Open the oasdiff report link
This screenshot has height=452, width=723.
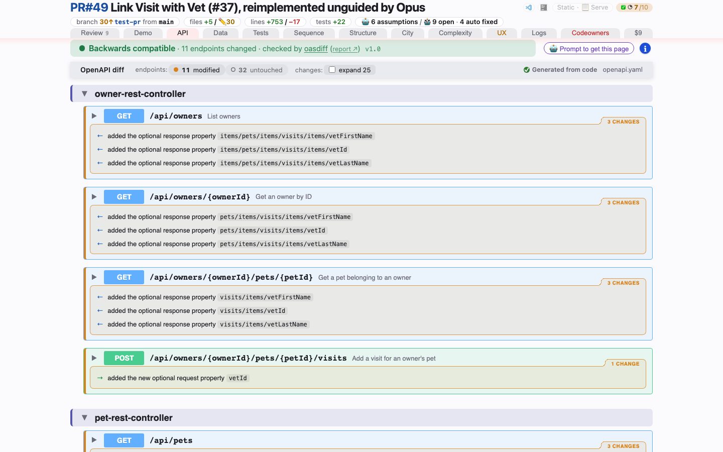coord(345,49)
